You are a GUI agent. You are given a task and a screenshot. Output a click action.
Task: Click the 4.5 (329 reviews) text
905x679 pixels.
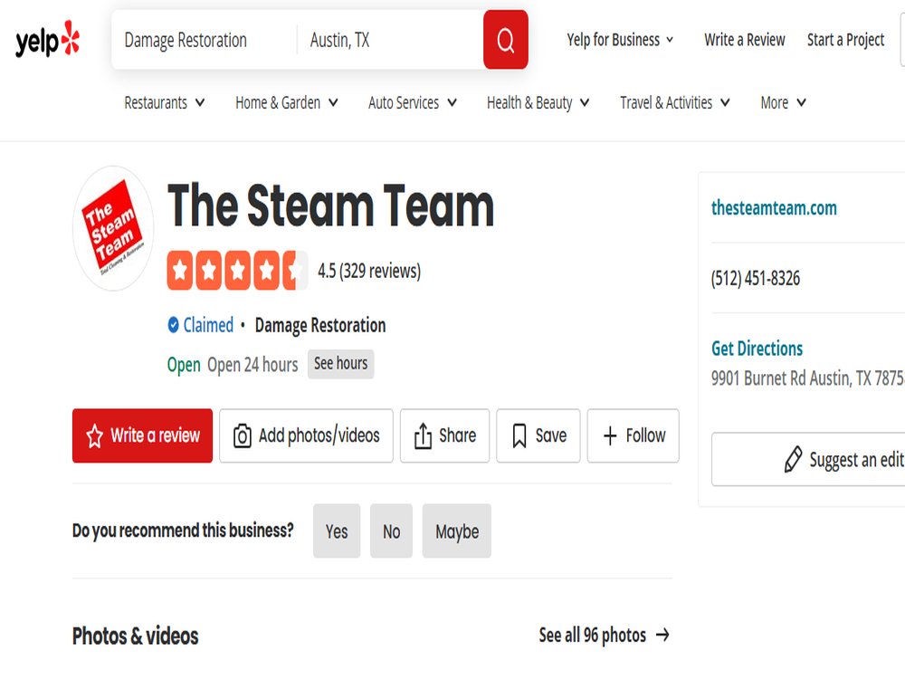click(x=369, y=271)
